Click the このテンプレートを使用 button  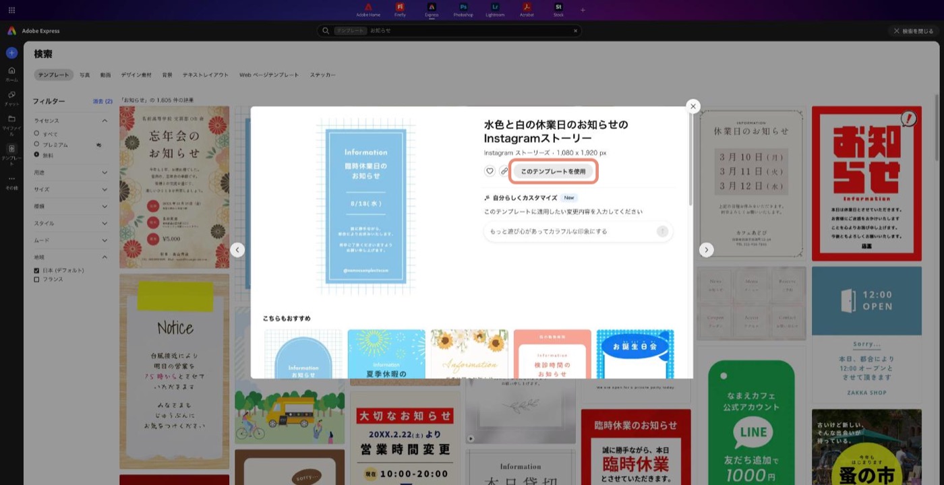pyautogui.click(x=554, y=171)
